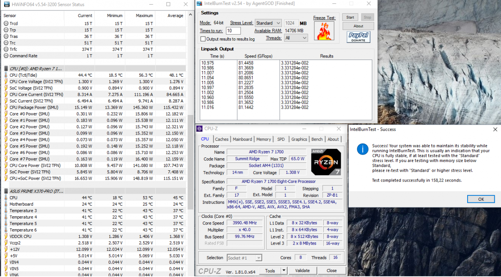Click the clock icon beside Tras

coord(6,36)
